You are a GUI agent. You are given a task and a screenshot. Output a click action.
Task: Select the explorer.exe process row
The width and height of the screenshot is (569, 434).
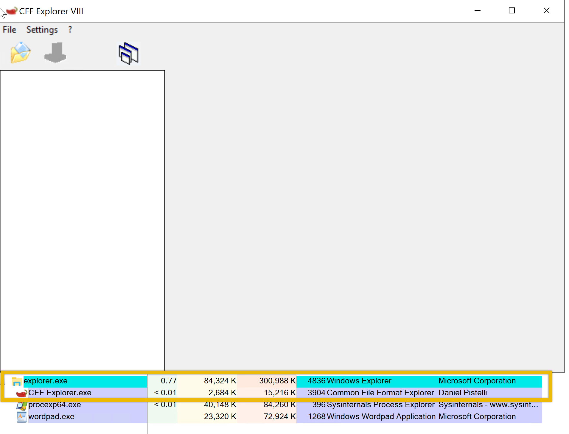[45, 381]
